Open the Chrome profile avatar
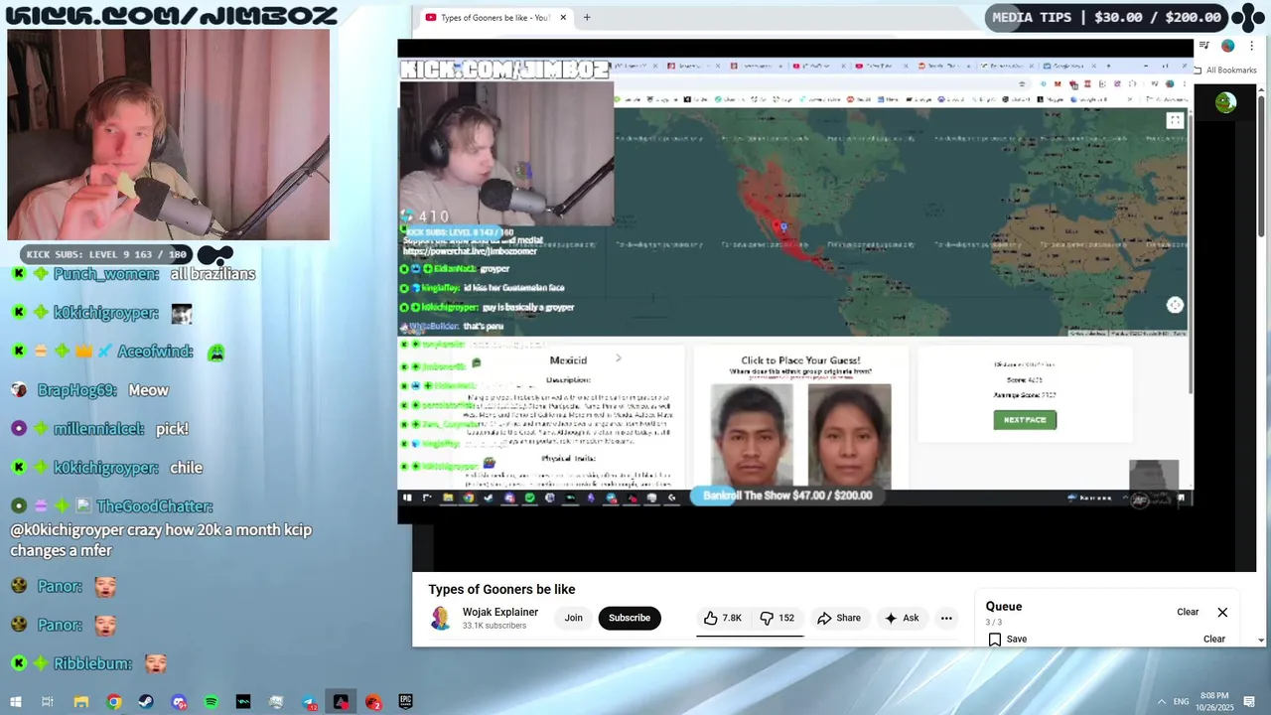The image size is (1271, 715). point(1228,46)
